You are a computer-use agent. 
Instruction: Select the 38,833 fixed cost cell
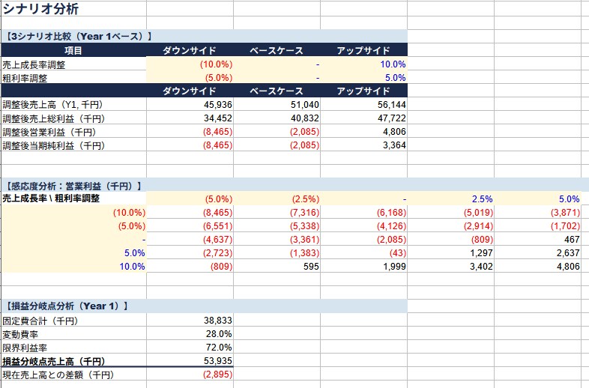pyautogui.click(x=190, y=321)
